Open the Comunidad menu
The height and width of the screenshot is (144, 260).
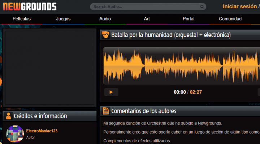coord(230,19)
